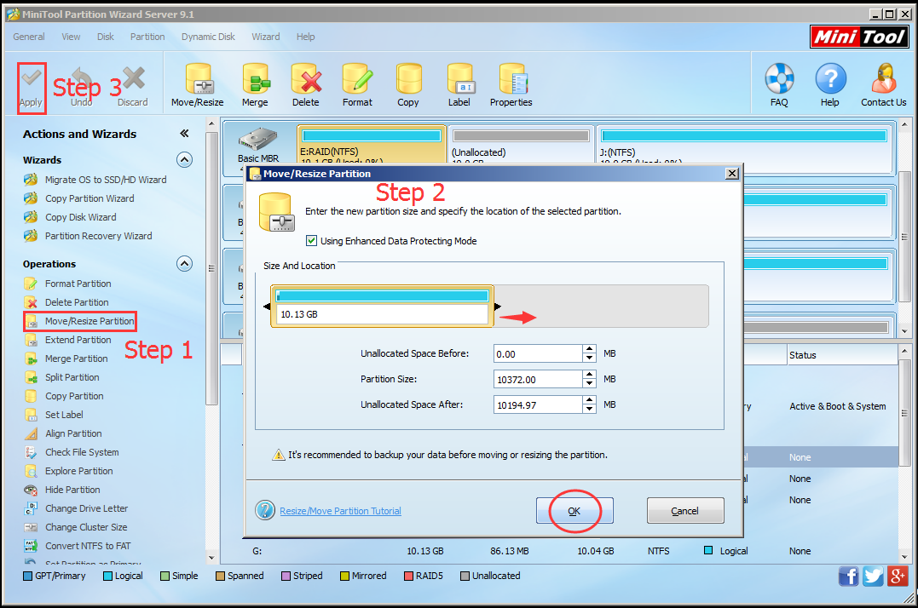Choose Merge Partition operation
The width and height of the screenshot is (918, 608).
pos(76,358)
